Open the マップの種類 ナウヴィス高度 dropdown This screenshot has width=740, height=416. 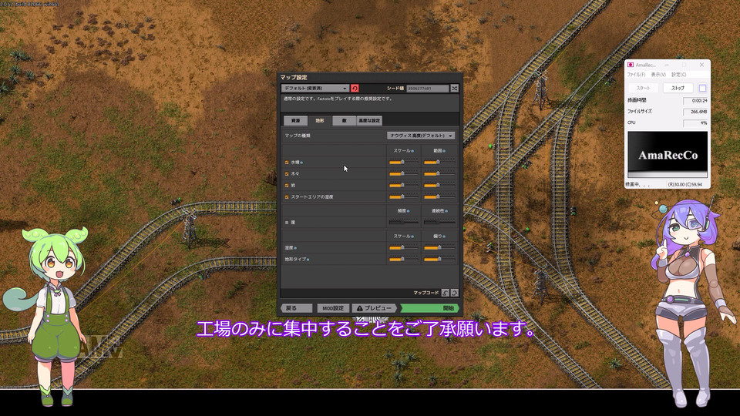421,136
